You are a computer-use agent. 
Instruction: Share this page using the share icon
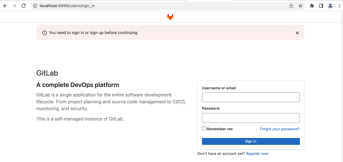(x=291, y=6)
